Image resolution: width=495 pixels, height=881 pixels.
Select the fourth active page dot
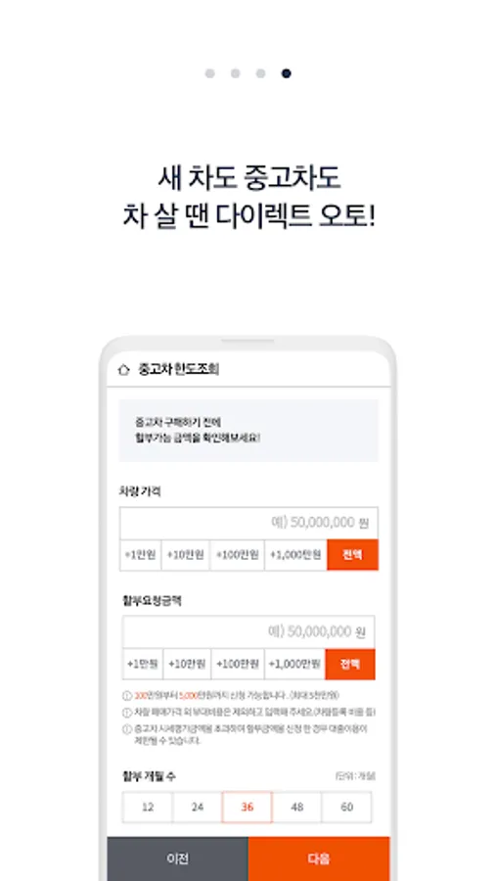tap(287, 73)
